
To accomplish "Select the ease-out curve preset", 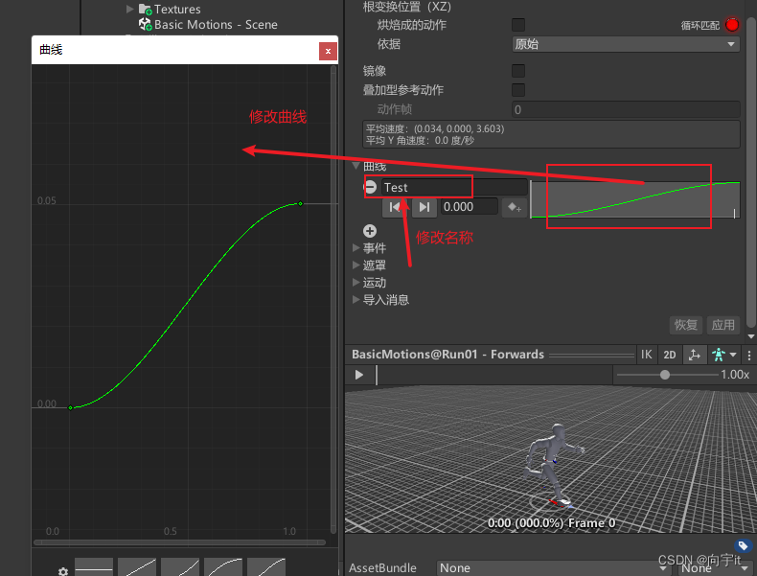I will [223, 567].
